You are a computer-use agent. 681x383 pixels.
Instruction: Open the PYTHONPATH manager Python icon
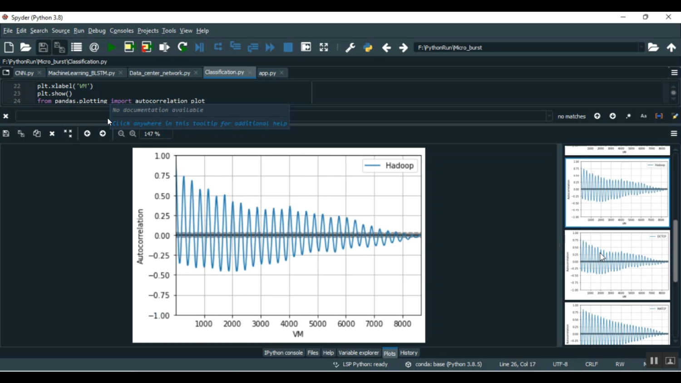pyautogui.click(x=368, y=47)
